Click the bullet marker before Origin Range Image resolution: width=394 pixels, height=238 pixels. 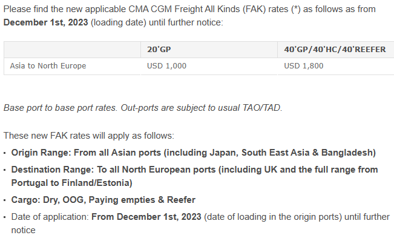tap(5, 153)
